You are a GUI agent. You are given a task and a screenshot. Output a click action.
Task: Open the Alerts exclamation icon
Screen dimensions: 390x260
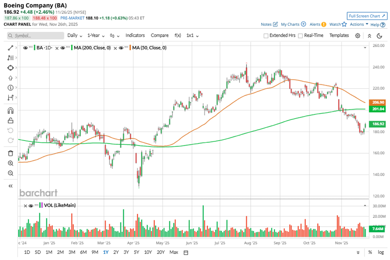pos(323,24)
